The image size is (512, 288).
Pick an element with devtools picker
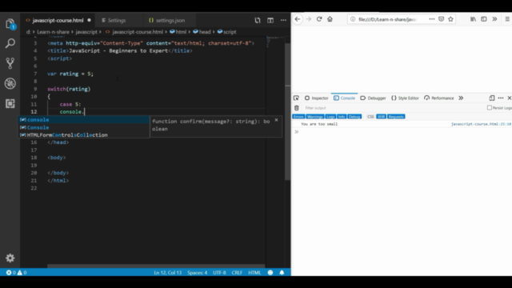tap(296, 98)
